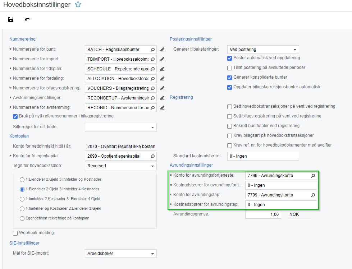
Task: Enable Tillat postering på avsluttede perioder
Action: 229,68
